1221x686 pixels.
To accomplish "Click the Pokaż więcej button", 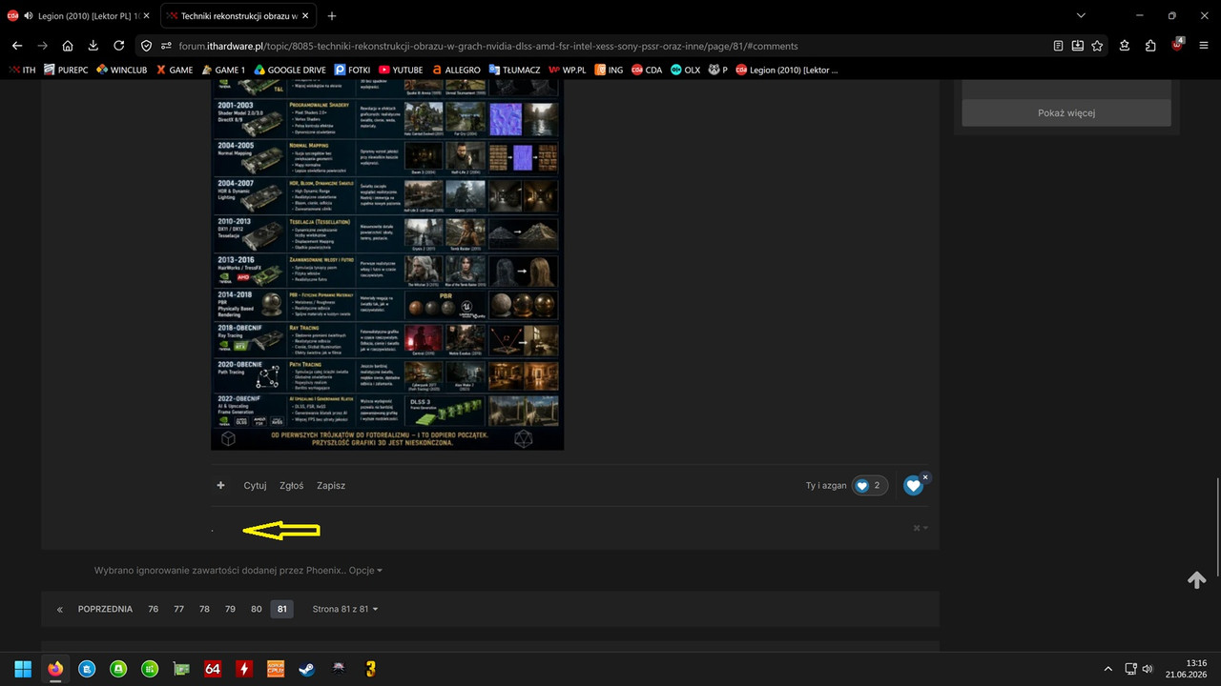I will click(1066, 112).
